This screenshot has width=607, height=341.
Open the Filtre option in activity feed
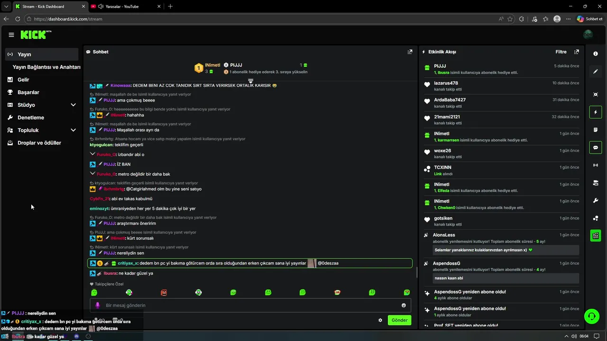point(561,52)
